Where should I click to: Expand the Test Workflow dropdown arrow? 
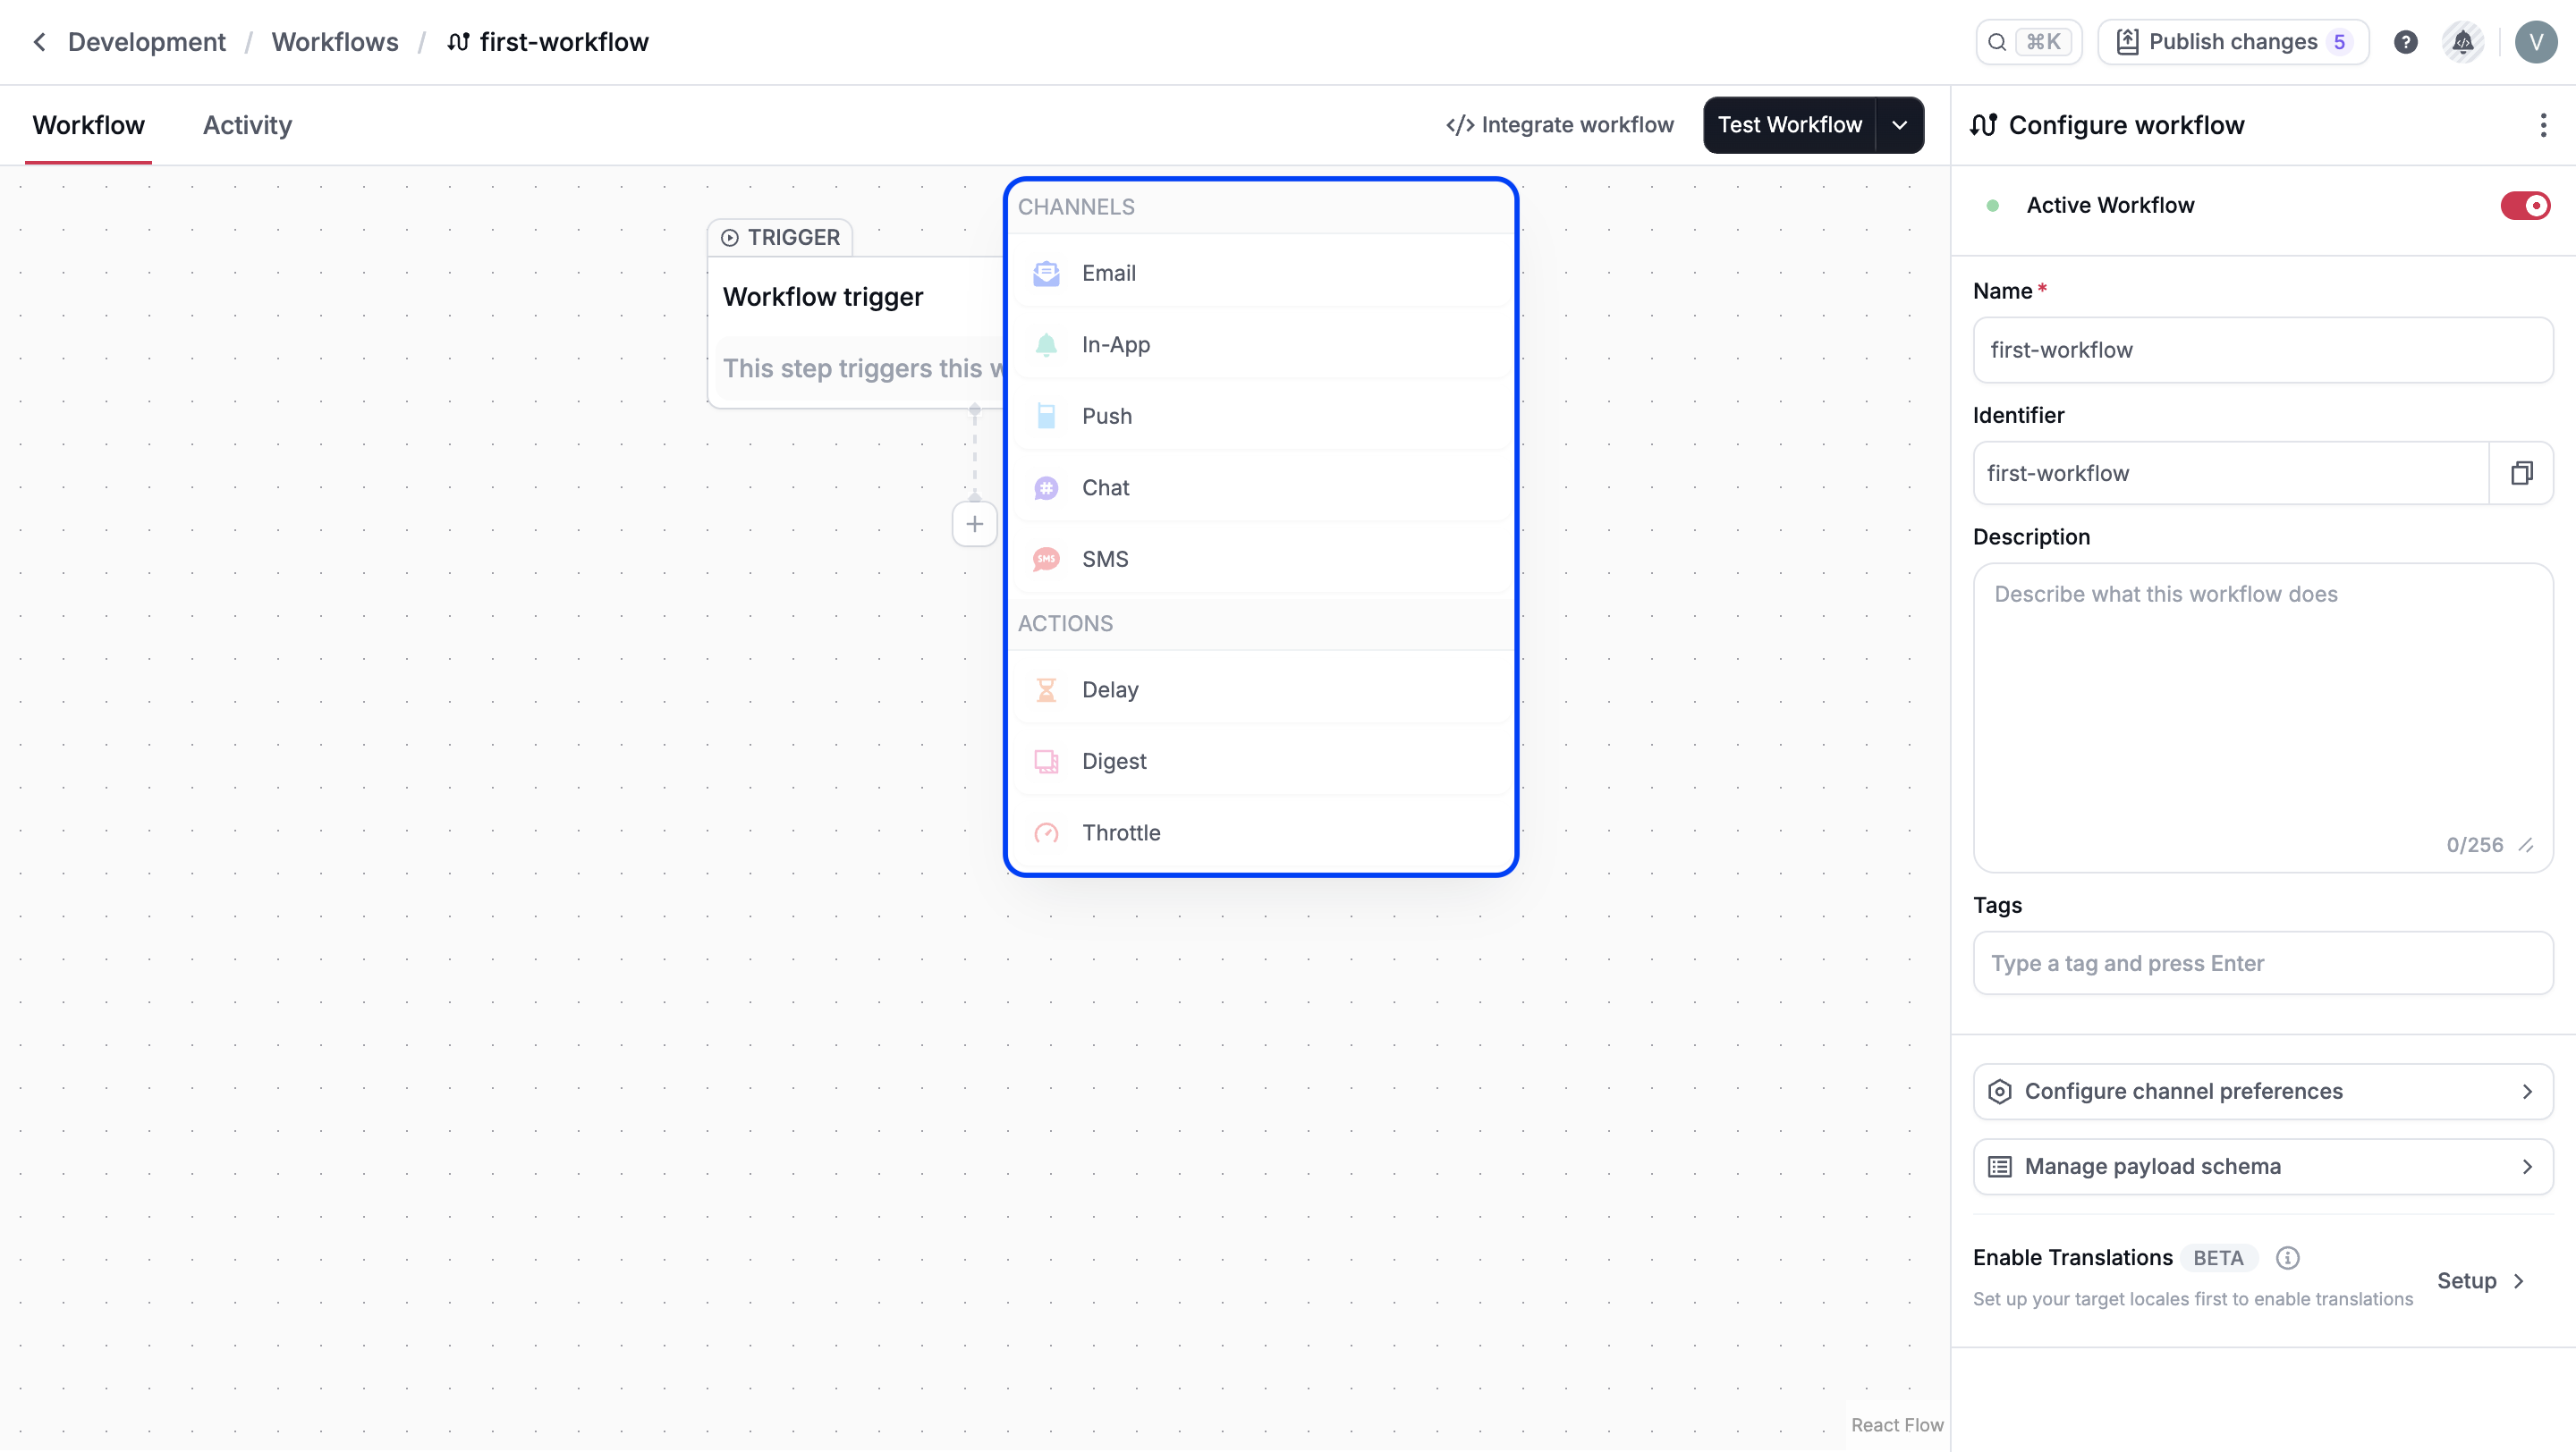pyautogui.click(x=1899, y=125)
